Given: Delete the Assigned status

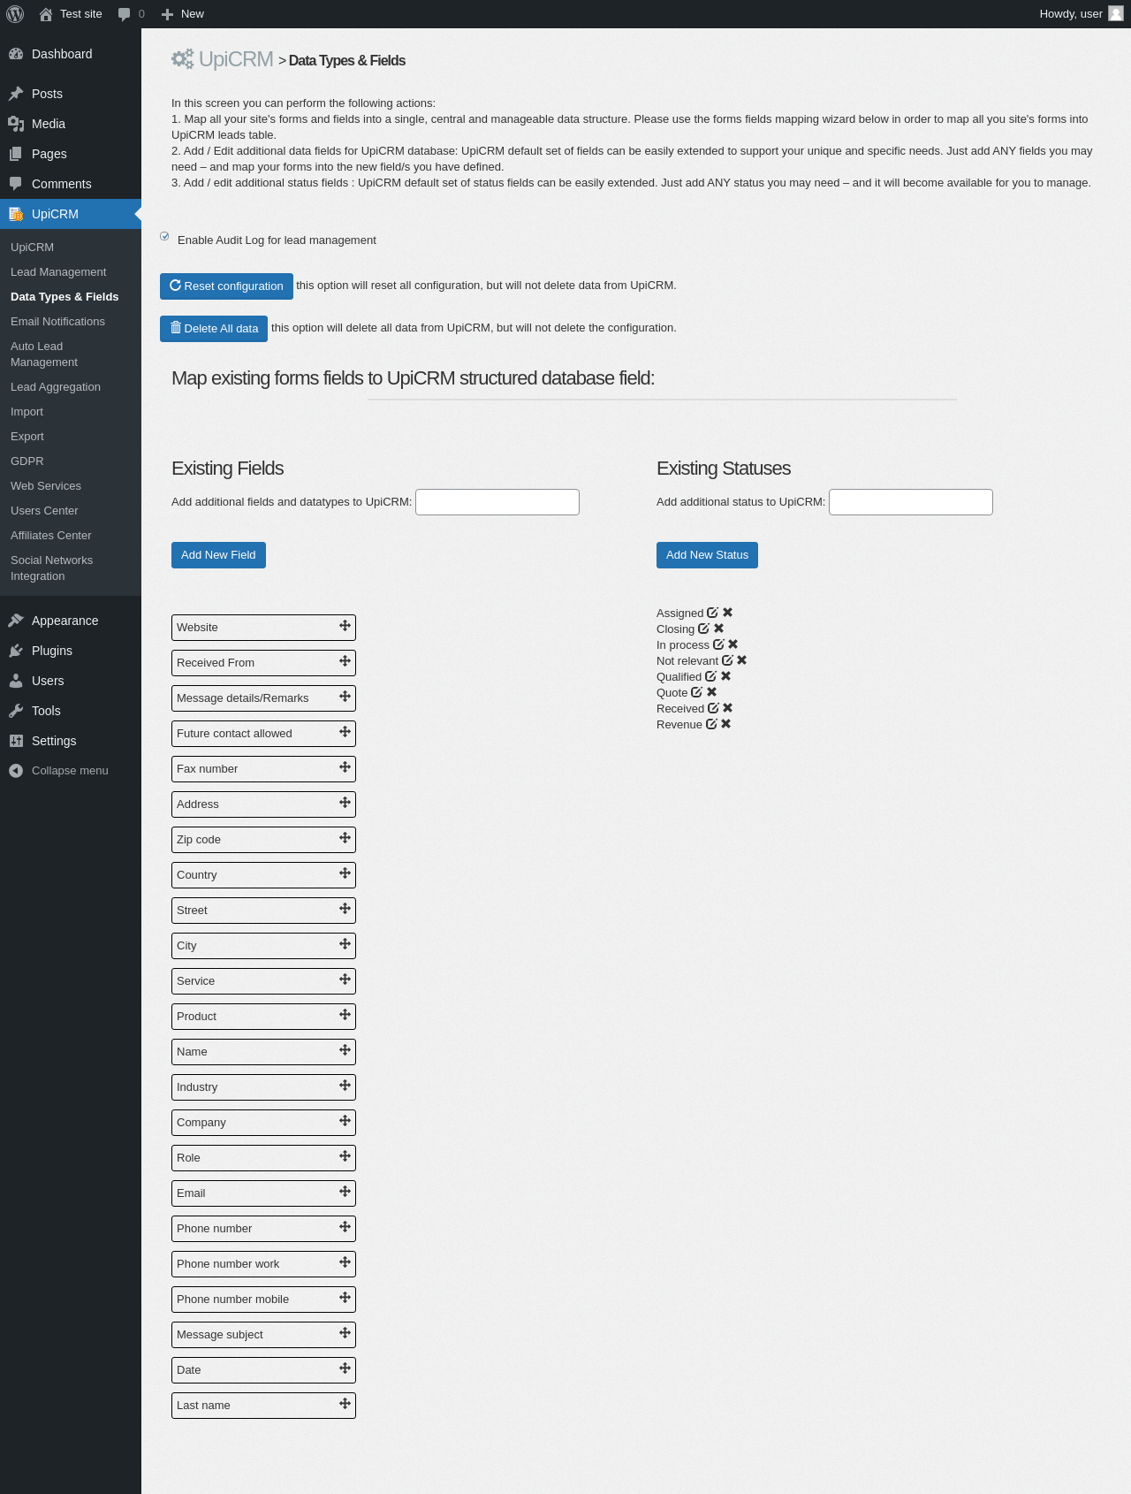Looking at the screenshot, I should tap(728, 613).
